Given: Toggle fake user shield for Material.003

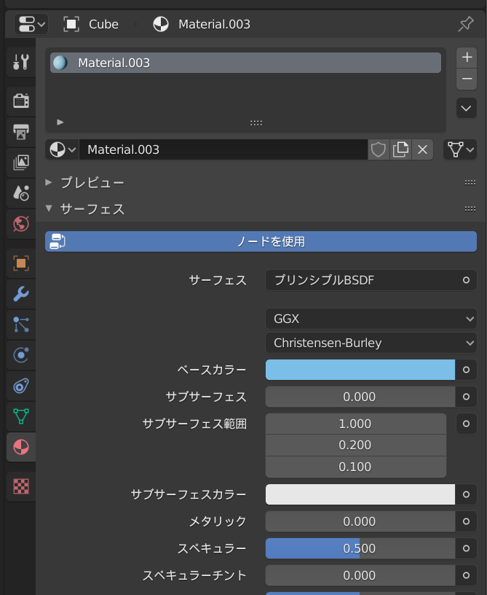Looking at the screenshot, I should point(379,149).
